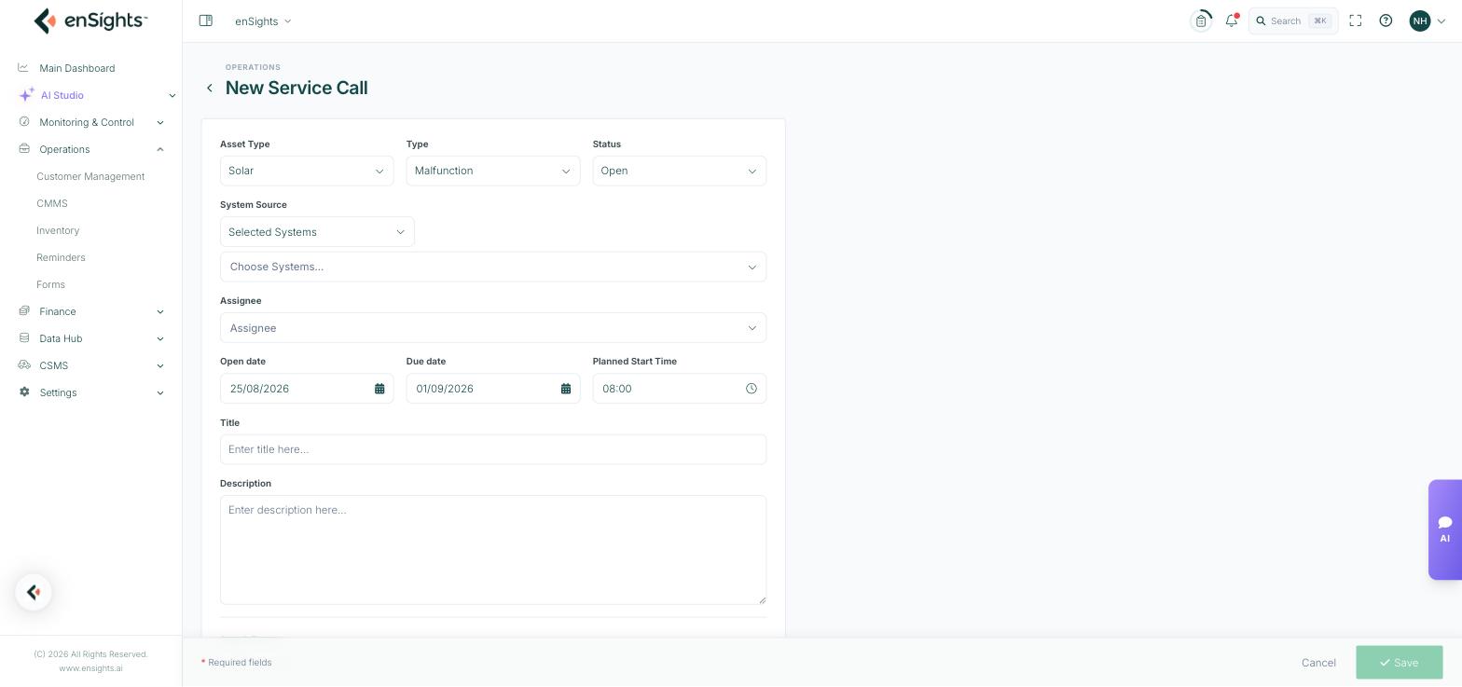Click the Operations briefcase icon
The image size is (1462, 687).
pyautogui.click(x=23, y=148)
